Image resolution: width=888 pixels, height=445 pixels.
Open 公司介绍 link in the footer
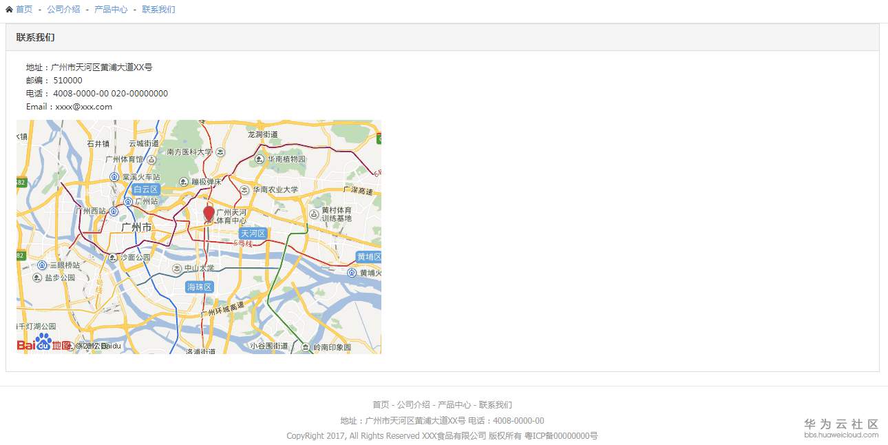414,405
